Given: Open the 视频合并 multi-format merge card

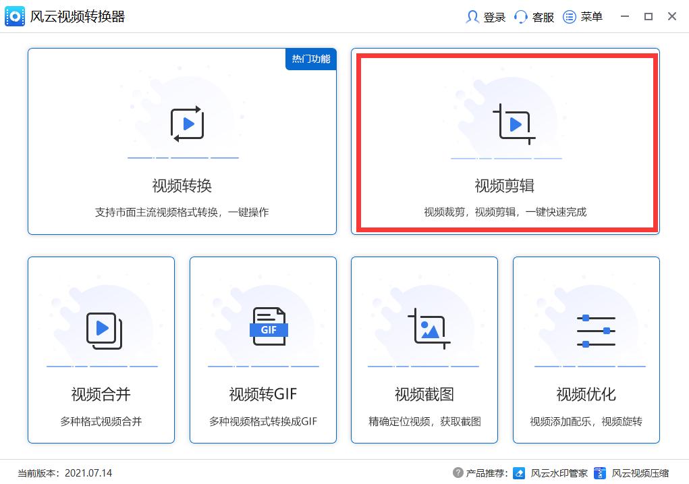Looking at the screenshot, I should pyautogui.click(x=101, y=350).
